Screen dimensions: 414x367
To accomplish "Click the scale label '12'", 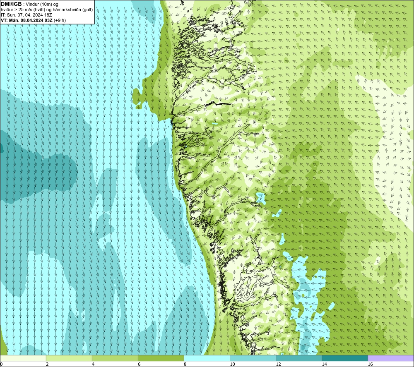I will 278,364.
